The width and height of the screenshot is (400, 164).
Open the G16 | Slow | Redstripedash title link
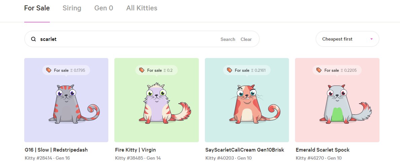tap(56, 150)
